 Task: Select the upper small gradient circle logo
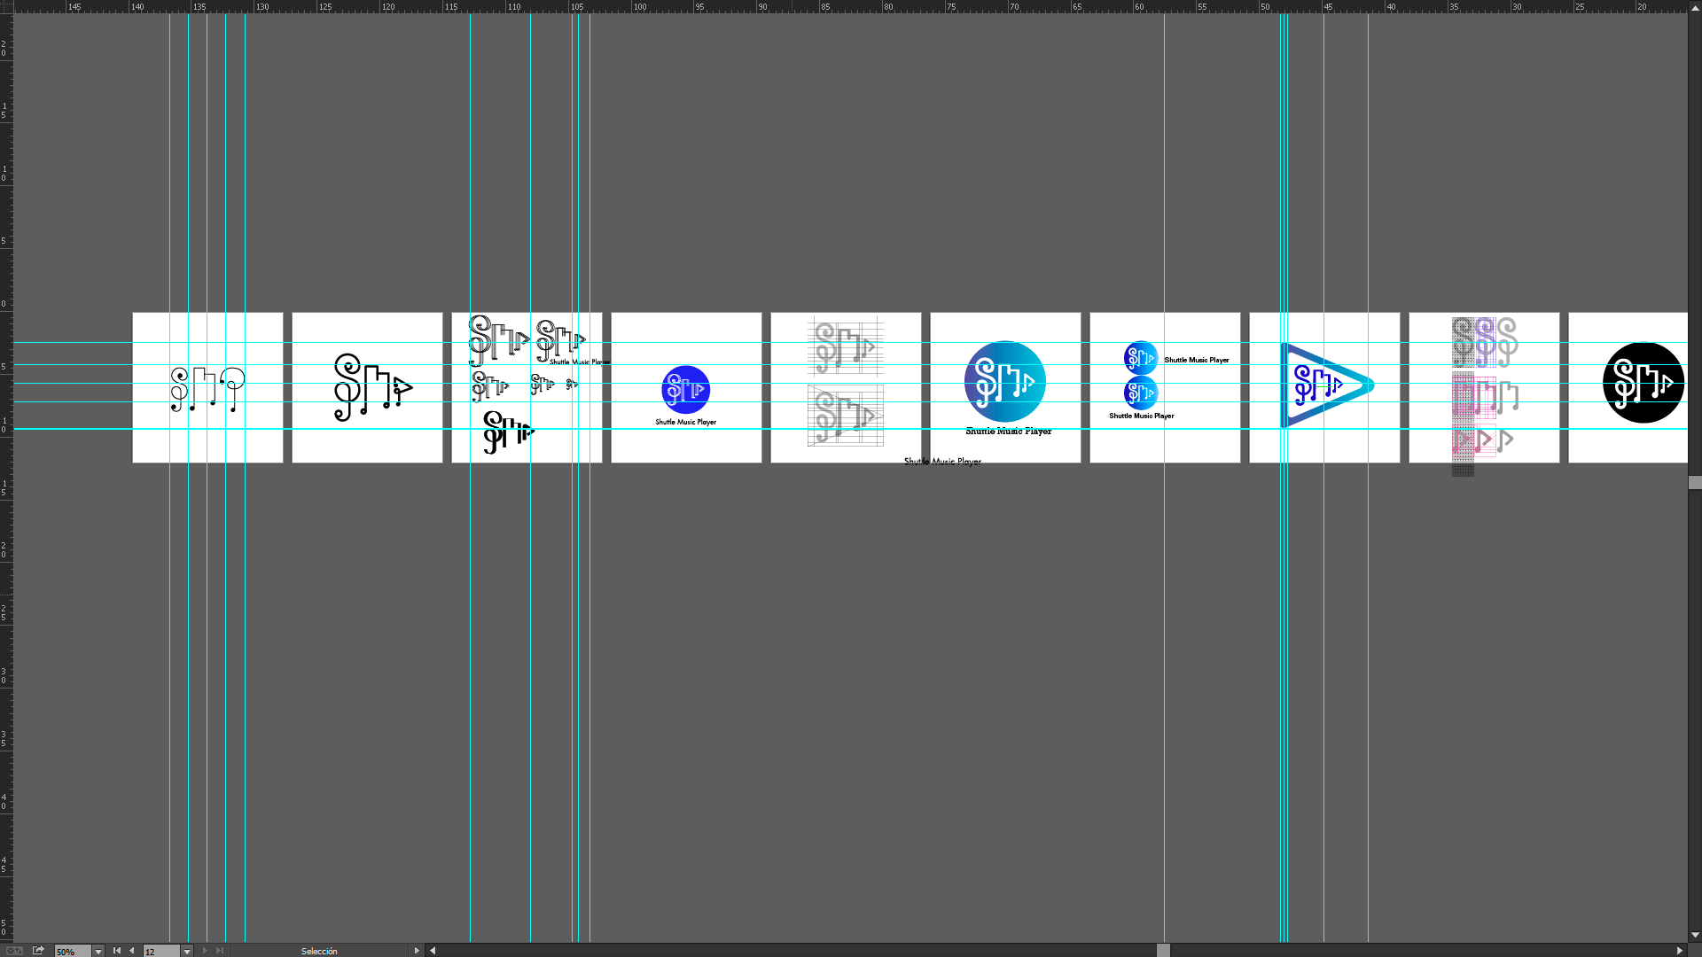click(1141, 358)
